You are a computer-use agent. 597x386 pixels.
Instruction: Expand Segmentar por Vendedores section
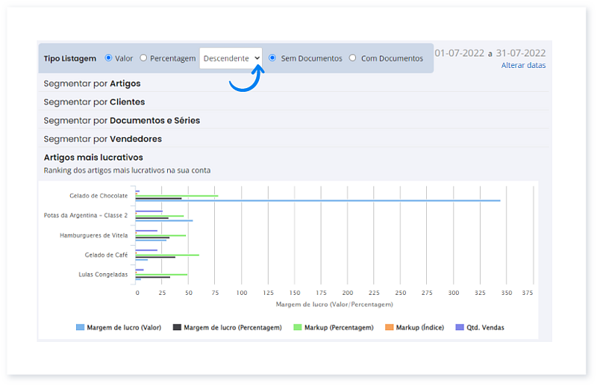coord(102,139)
